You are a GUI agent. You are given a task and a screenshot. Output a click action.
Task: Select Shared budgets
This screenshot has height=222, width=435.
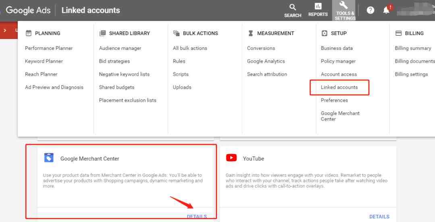(116, 87)
